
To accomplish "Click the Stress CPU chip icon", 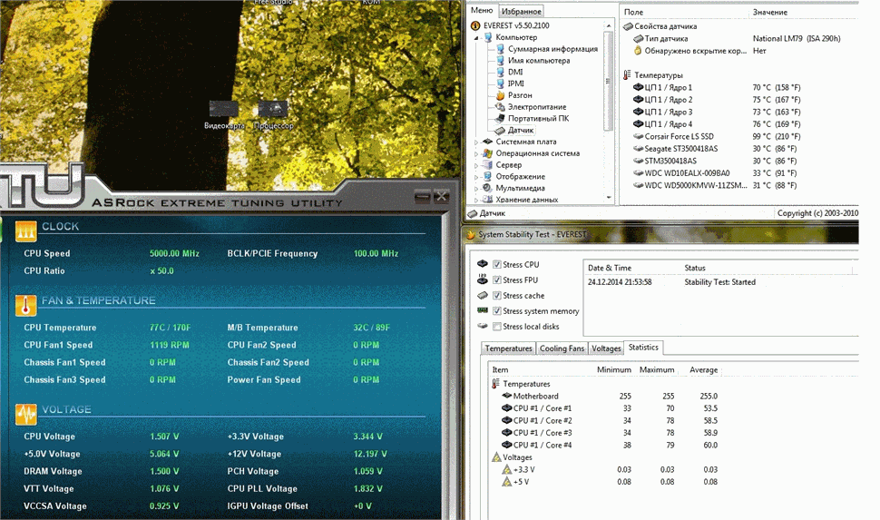I will [482, 264].
